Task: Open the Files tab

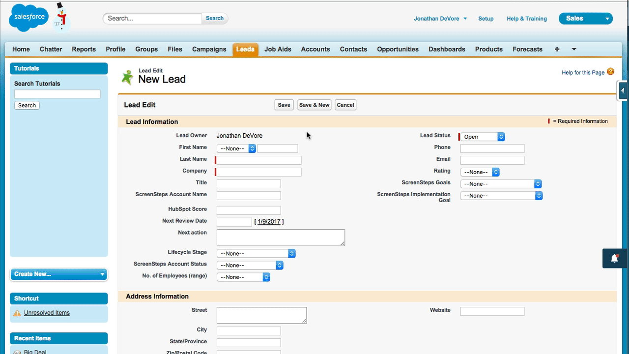Action: [175, 49]
